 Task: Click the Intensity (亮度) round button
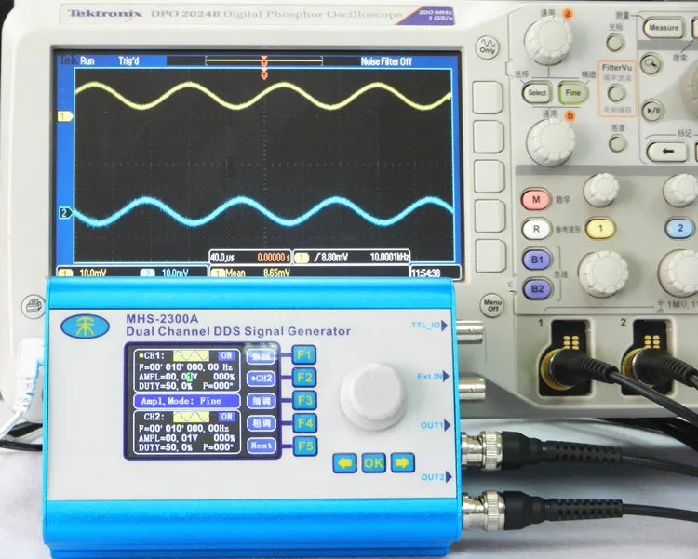coord(617,144)
